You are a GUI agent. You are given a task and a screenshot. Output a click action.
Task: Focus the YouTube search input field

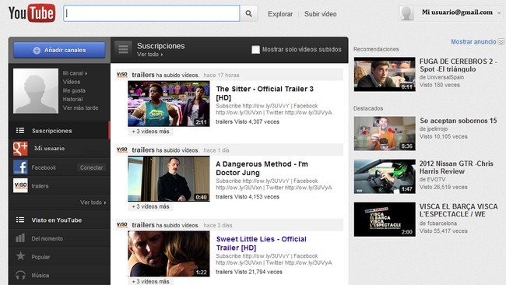(152, 13)
